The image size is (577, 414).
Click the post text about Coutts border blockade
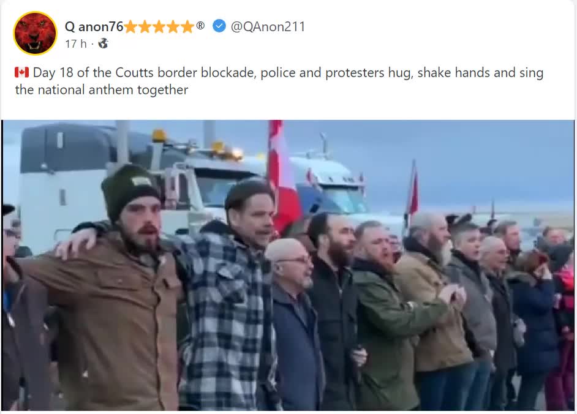point(279,81)
